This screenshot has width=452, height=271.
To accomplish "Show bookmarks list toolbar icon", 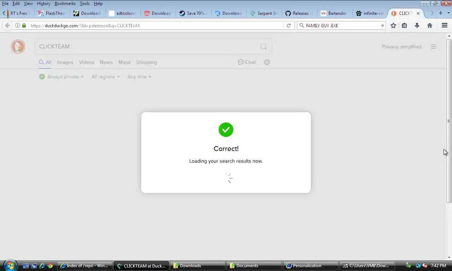I will click(x=404, y=25).
